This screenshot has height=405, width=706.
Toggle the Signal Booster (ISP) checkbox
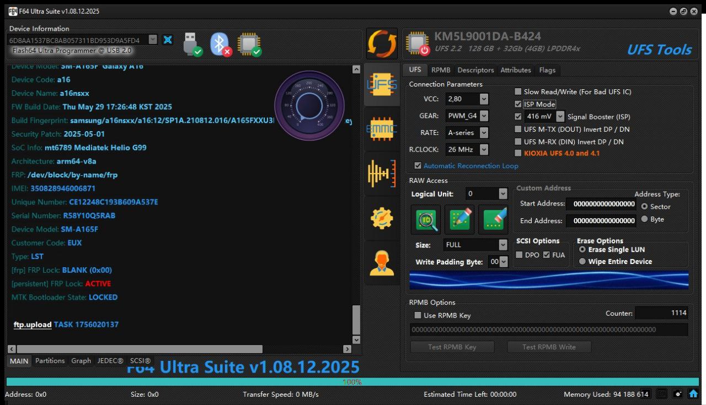point(518,117)
